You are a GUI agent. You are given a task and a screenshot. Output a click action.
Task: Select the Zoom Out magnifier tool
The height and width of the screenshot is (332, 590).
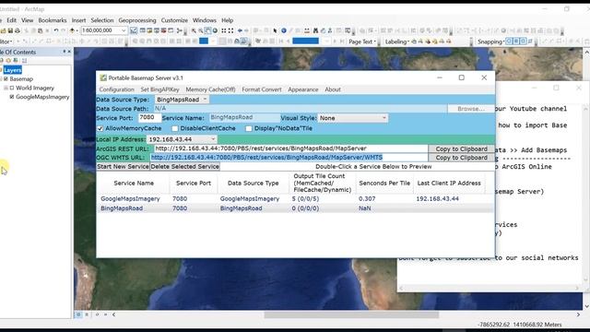point(201,30)
